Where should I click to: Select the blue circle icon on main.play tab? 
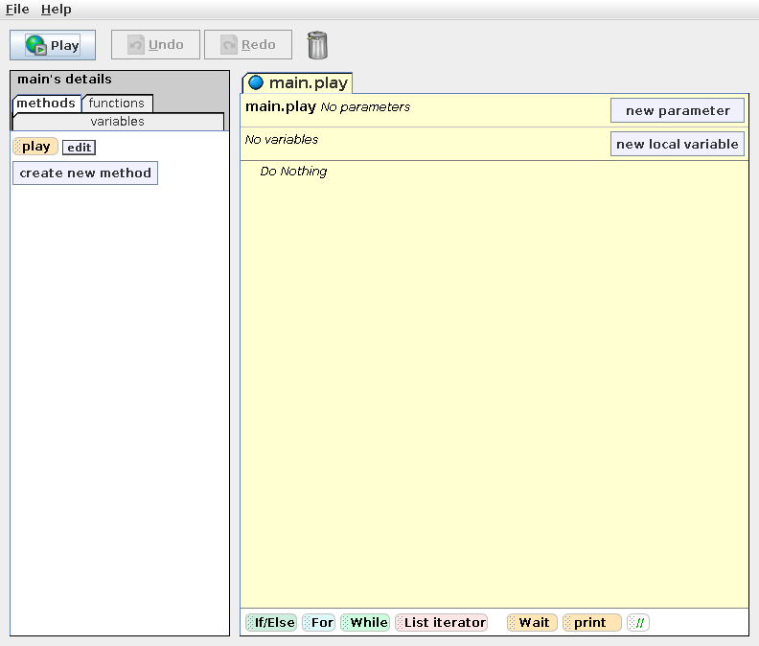(x=256, y=83)
